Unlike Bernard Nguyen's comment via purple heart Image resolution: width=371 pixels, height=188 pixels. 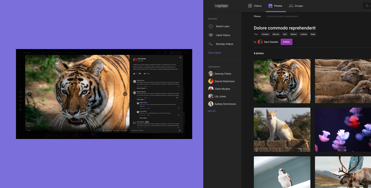[x=177, y=98]
